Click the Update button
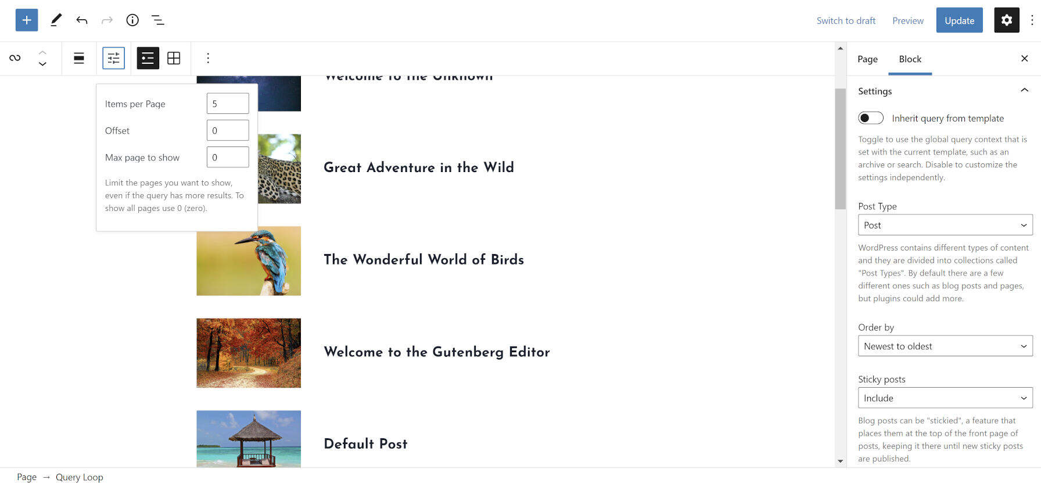The width and height of the screenshot is (1041, 483). (959, 20)
